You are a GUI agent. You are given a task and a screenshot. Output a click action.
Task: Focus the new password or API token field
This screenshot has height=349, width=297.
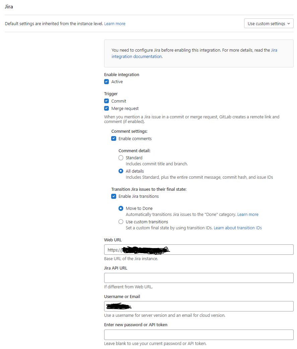coord(199,335)
